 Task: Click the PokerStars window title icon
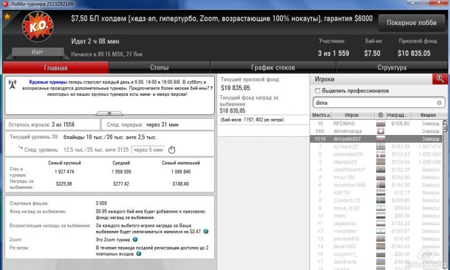[x=5, y=4]
